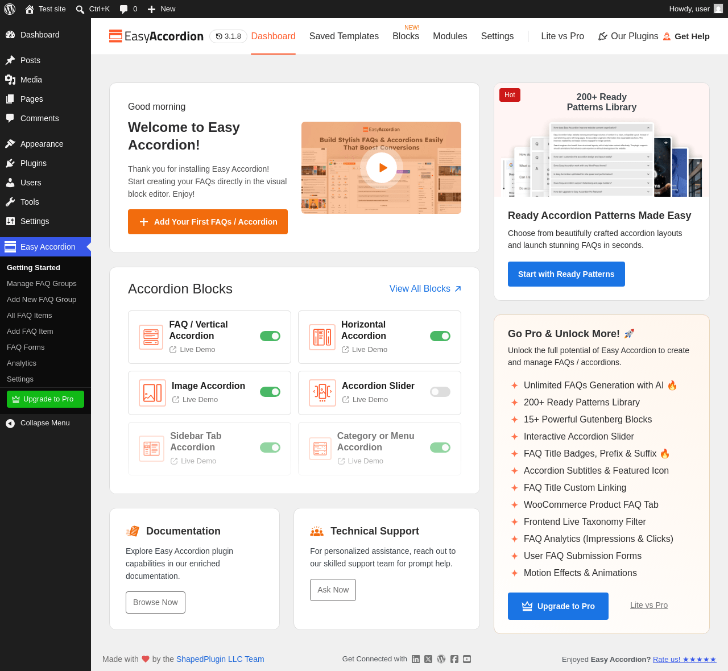This screenshot has width=728, height=671.
Task: Open Add New FAQ Group submenu
Action: point(42,300)
